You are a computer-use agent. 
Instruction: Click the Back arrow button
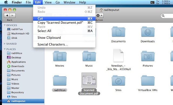(x=7, y=16)
